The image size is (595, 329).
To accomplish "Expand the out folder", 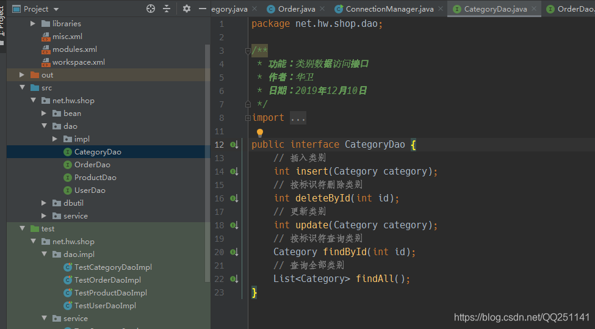I will point(22,74).
